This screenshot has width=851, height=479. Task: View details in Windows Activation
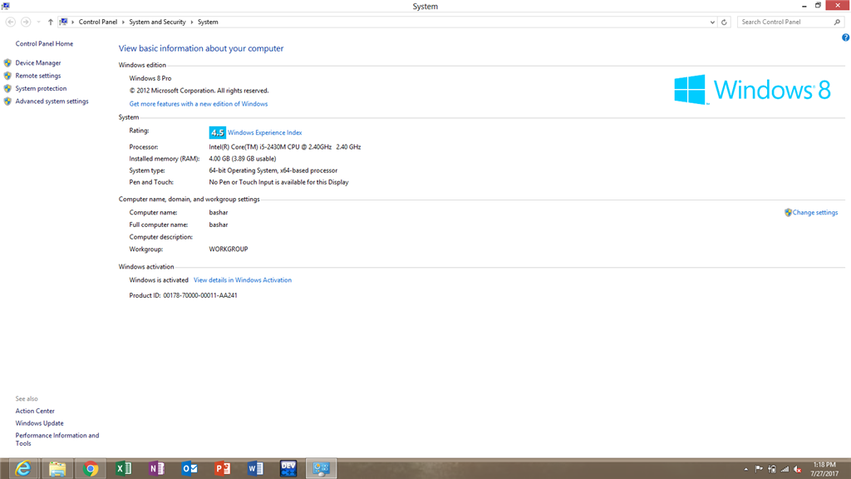click(243, 280)
